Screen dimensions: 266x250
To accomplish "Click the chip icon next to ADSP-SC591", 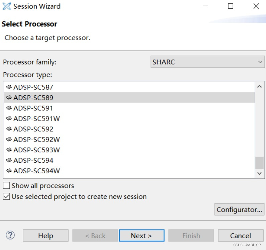I will coord(9,108).
